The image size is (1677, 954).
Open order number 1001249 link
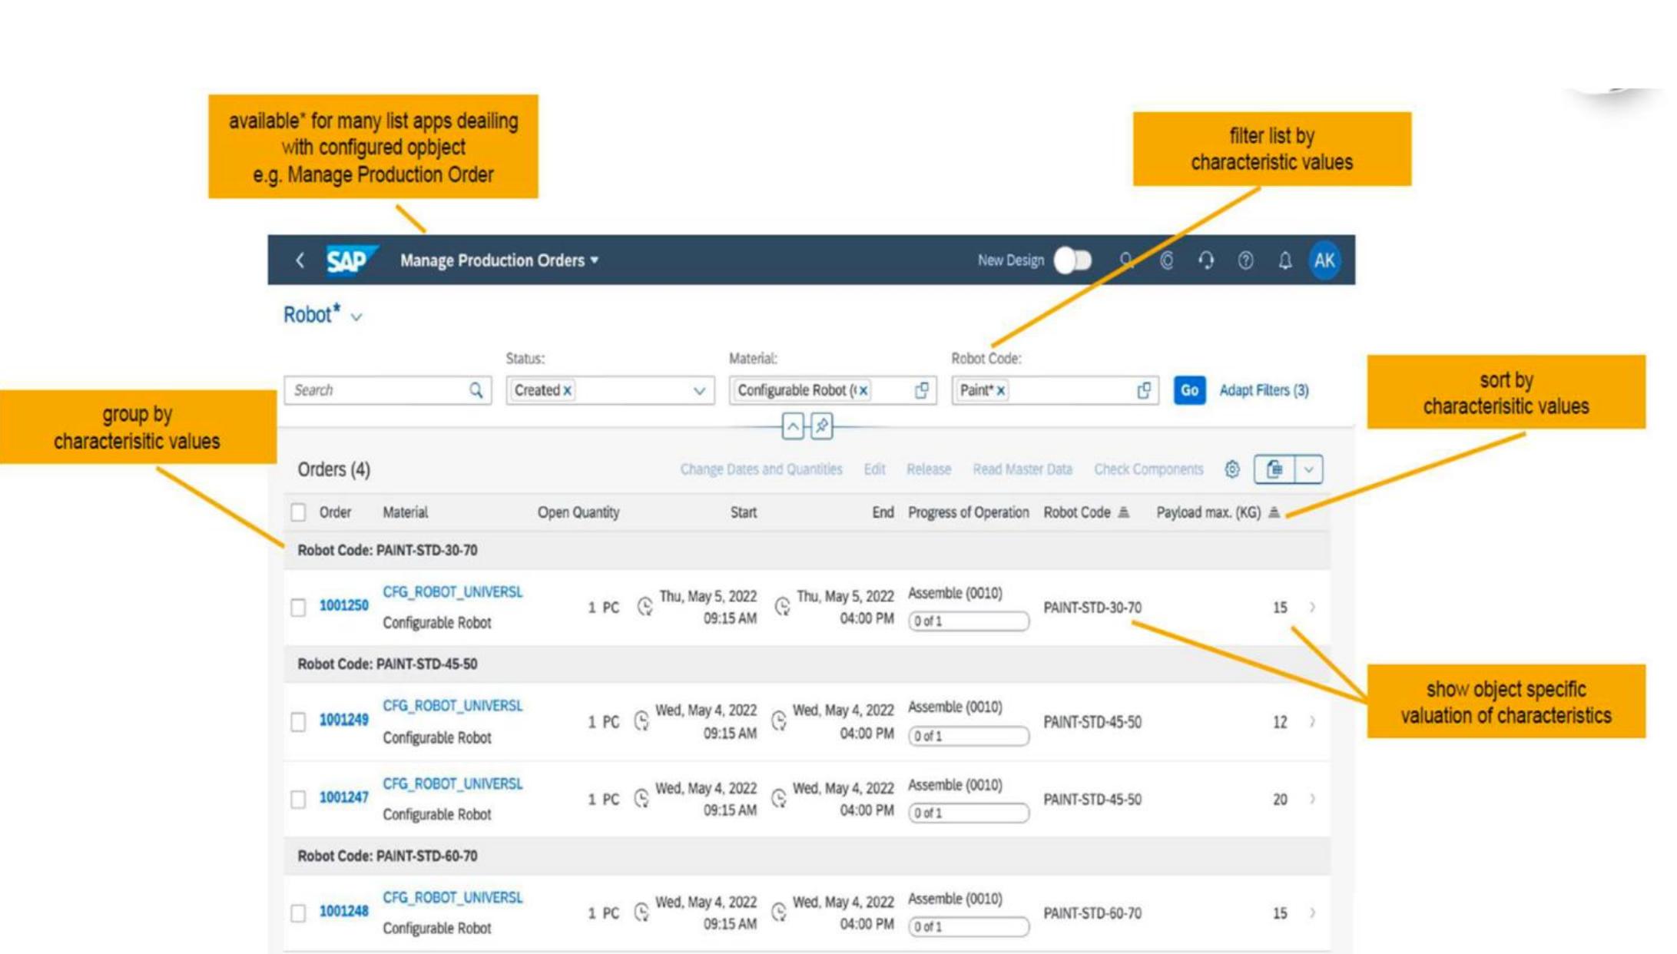click(343, 720)
